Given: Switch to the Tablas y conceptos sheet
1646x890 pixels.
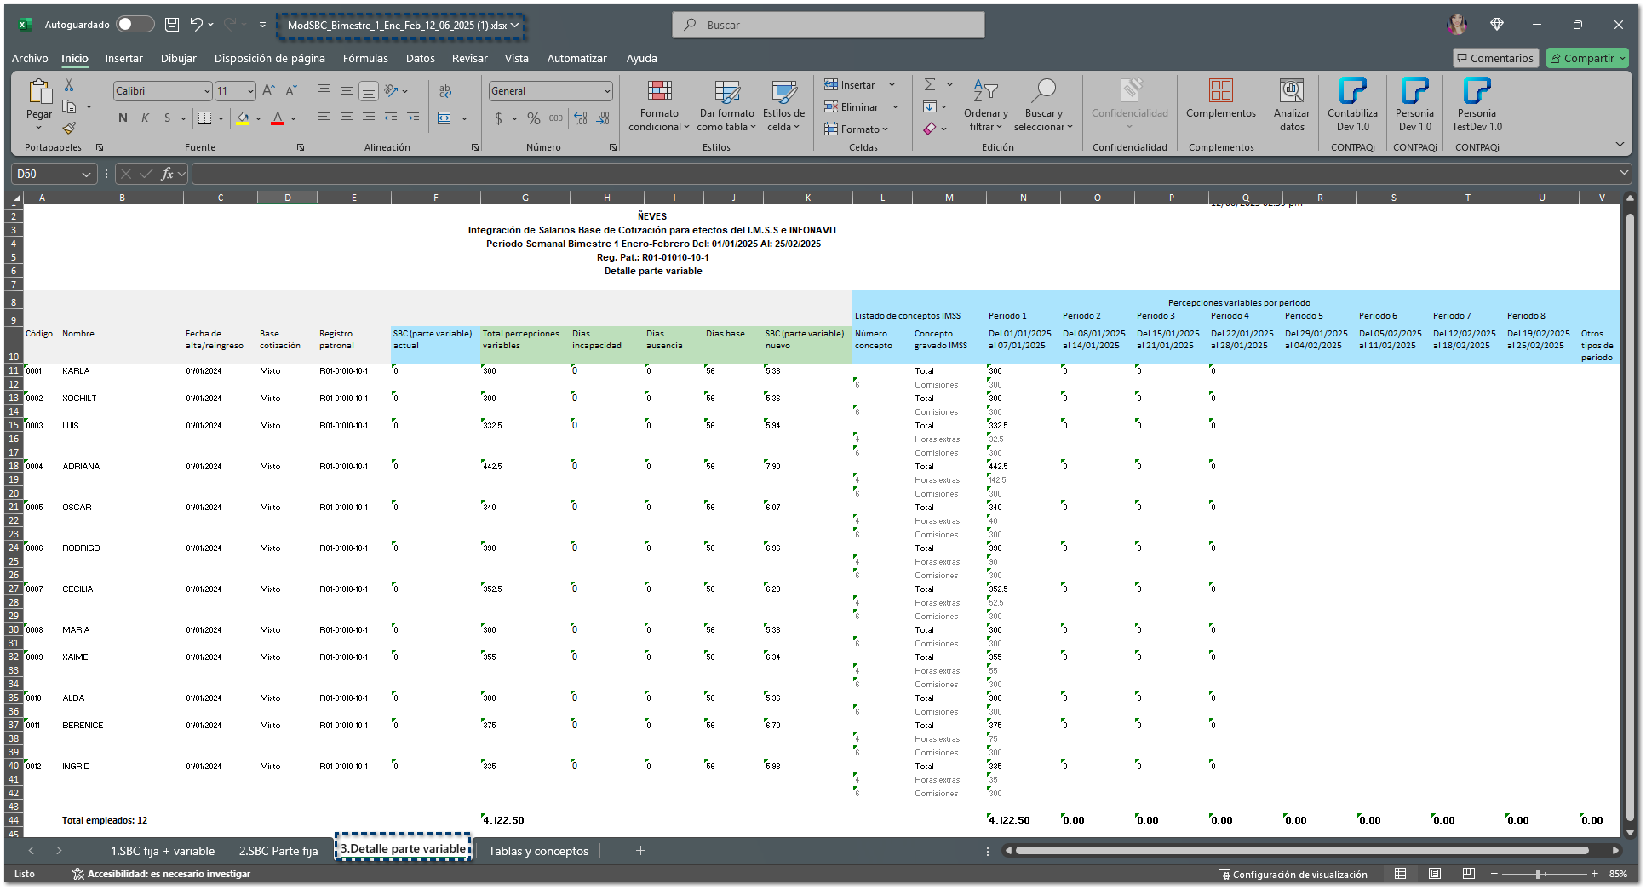Looking at the screenshot, I should click(x=538, y=851).
